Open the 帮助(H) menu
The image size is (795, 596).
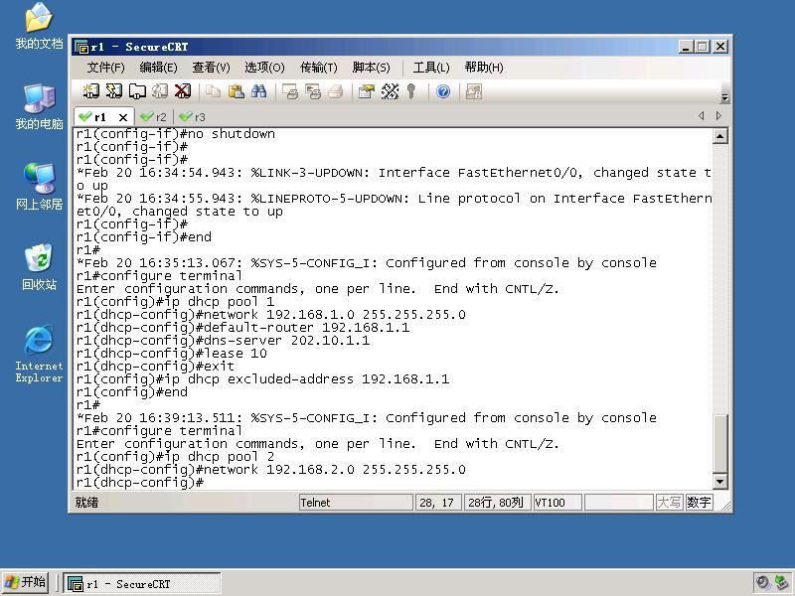(x=484, y=68)
